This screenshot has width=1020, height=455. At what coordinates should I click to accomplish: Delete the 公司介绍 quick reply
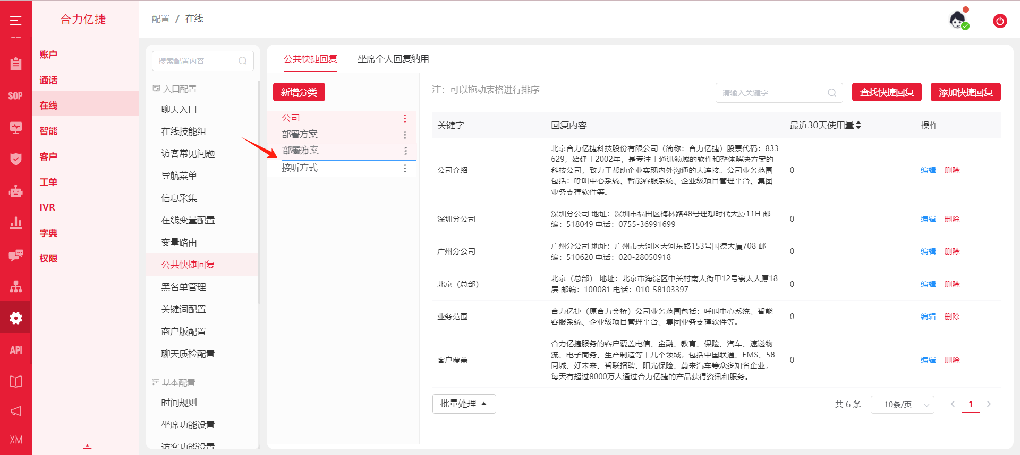pos(952,170)
